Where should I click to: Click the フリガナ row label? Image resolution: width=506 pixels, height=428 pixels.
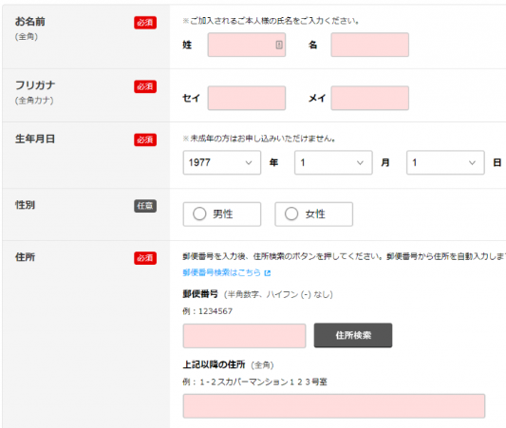pos(35,85)
